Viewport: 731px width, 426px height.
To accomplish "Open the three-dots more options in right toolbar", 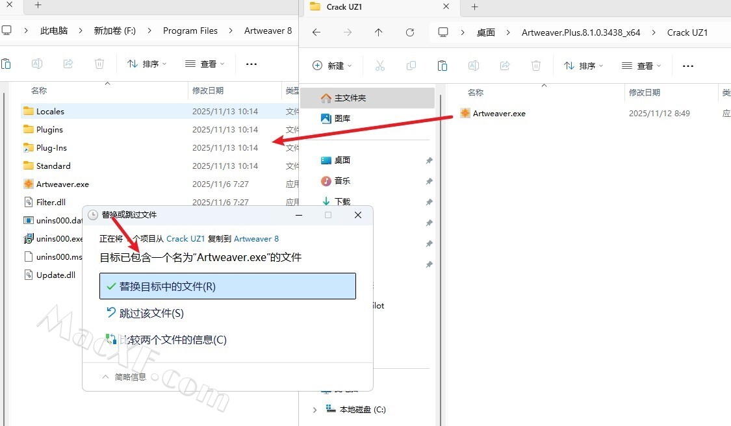I will pos(688,66).
